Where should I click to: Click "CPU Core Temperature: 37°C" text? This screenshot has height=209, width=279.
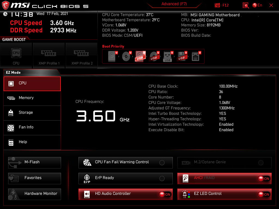(128, 15)
